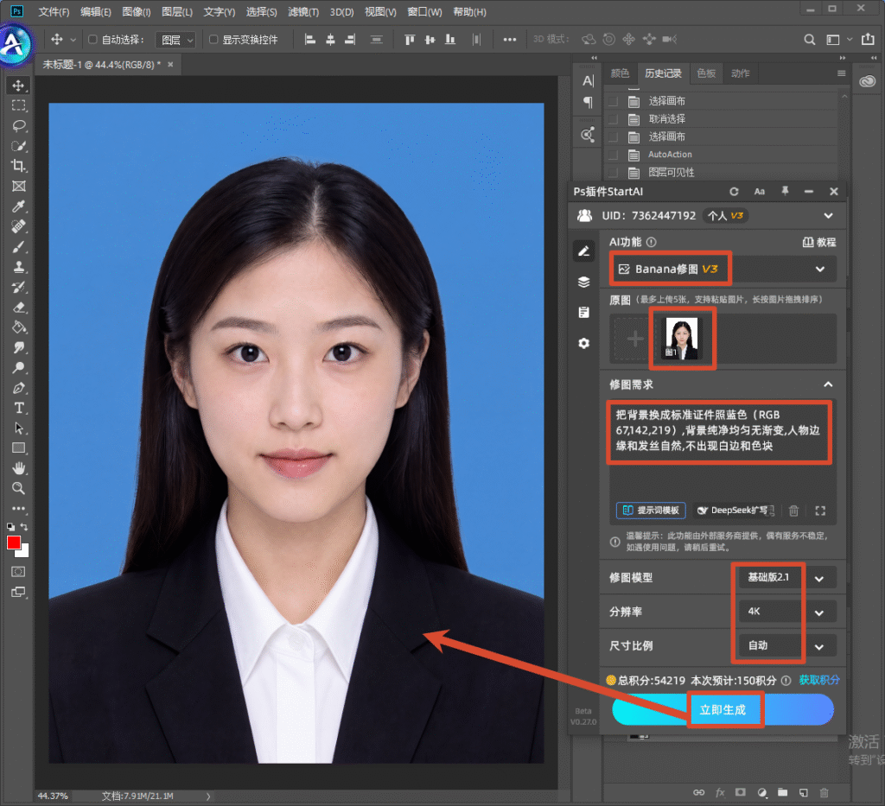Open the 滤镜(T) menu
885x806 pixels.
point(303,12)
